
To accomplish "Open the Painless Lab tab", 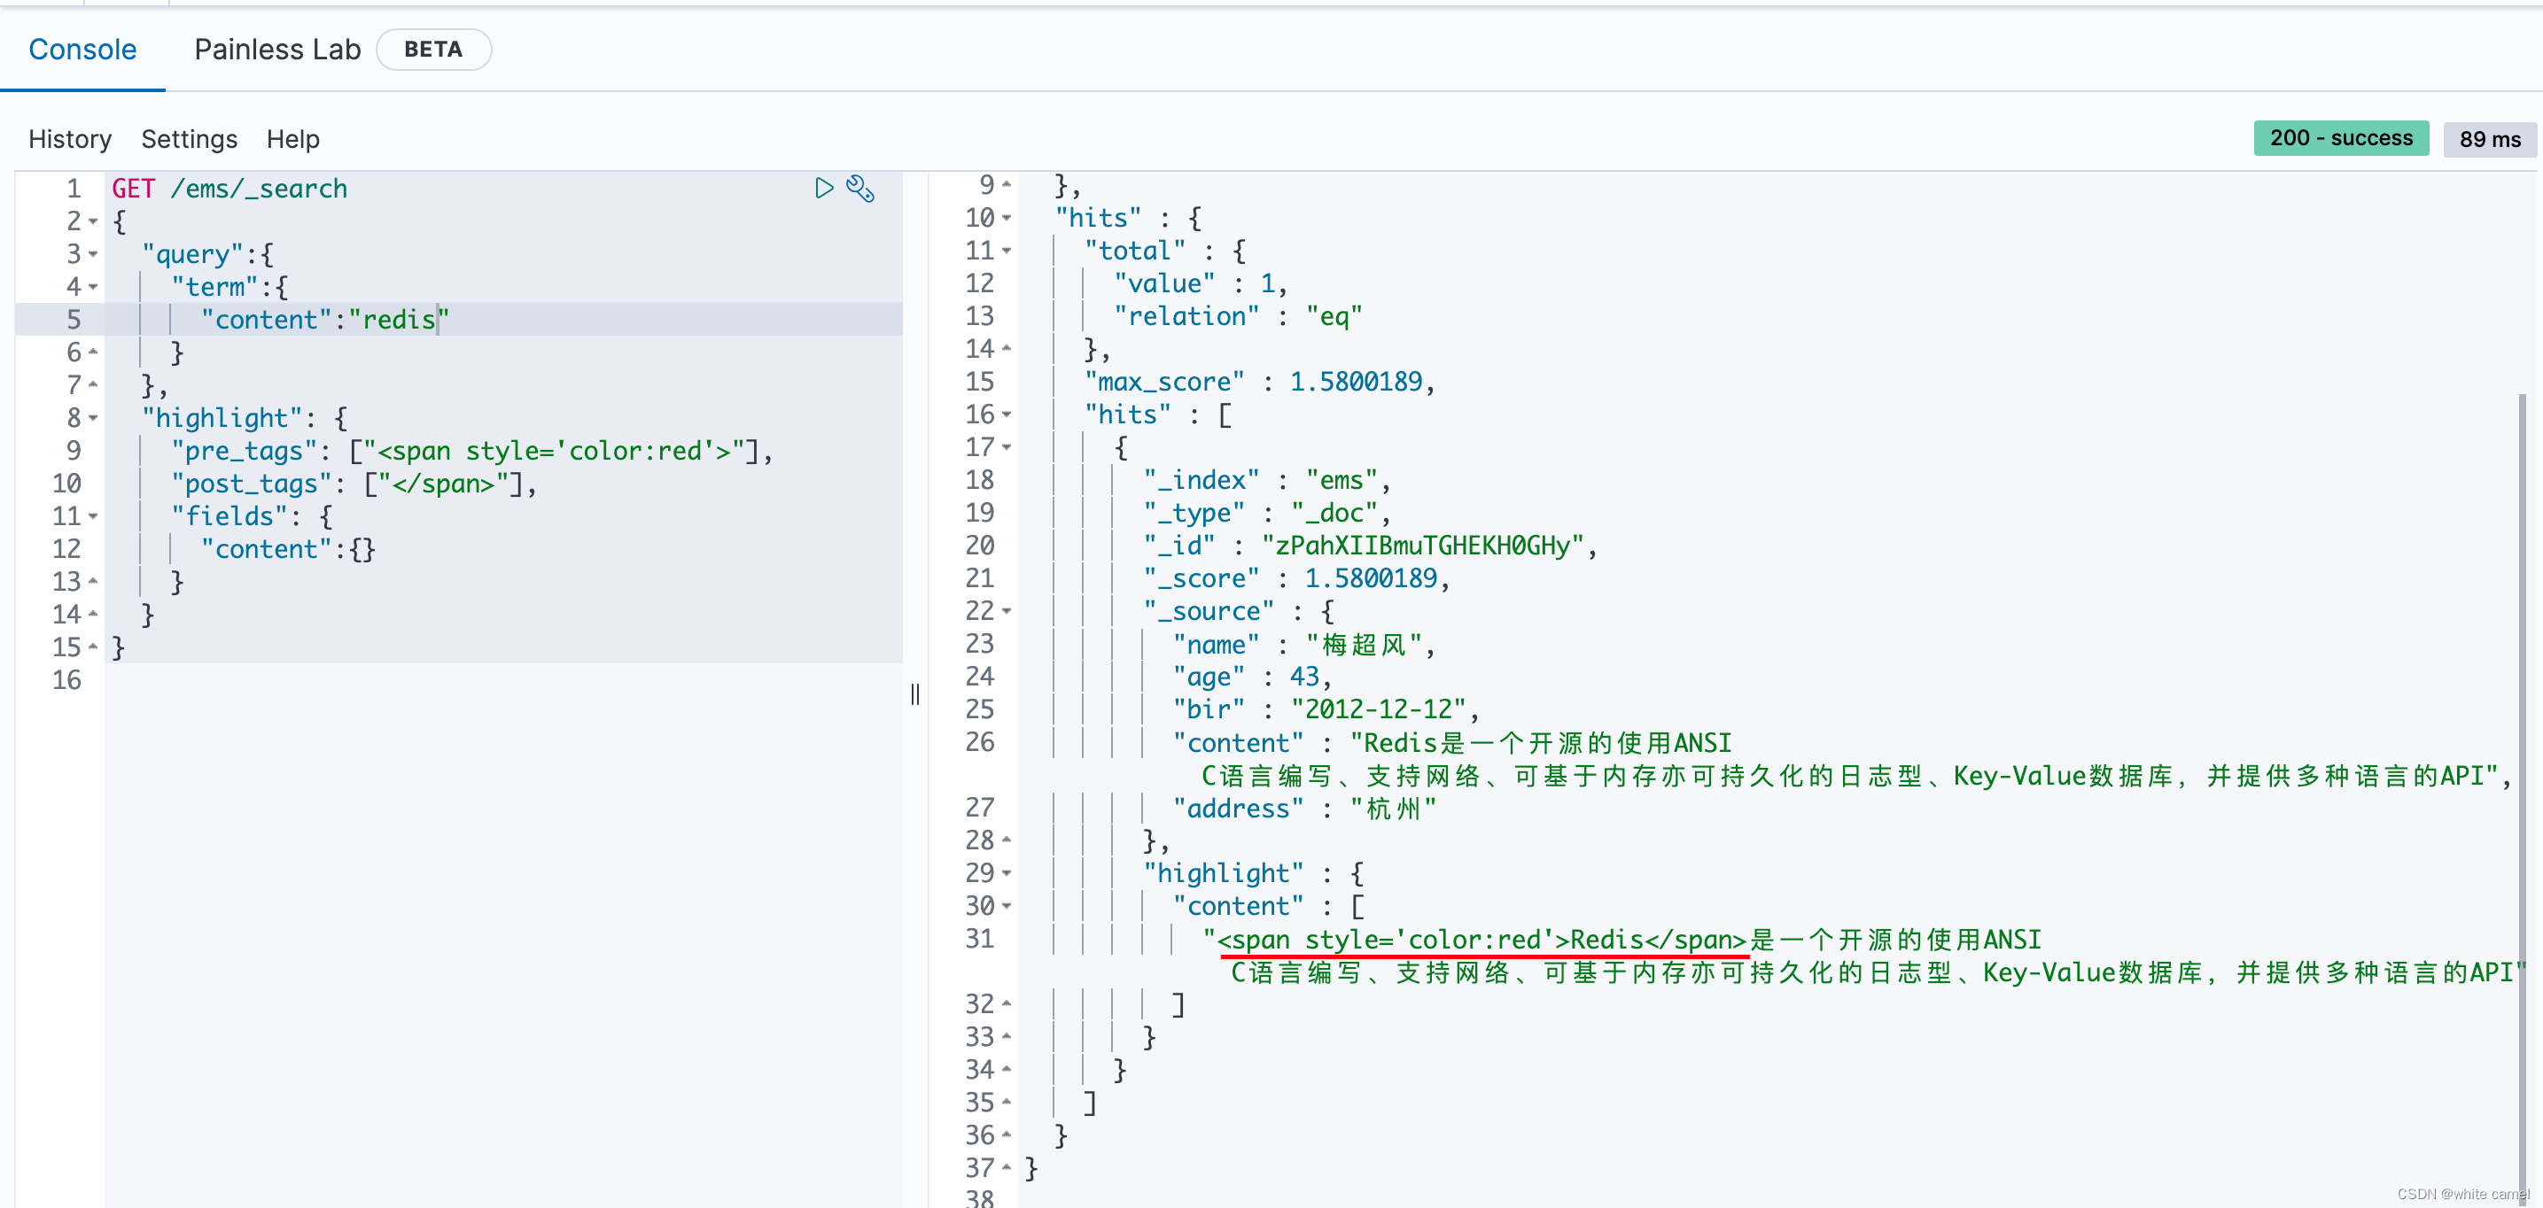I will 277,50.
